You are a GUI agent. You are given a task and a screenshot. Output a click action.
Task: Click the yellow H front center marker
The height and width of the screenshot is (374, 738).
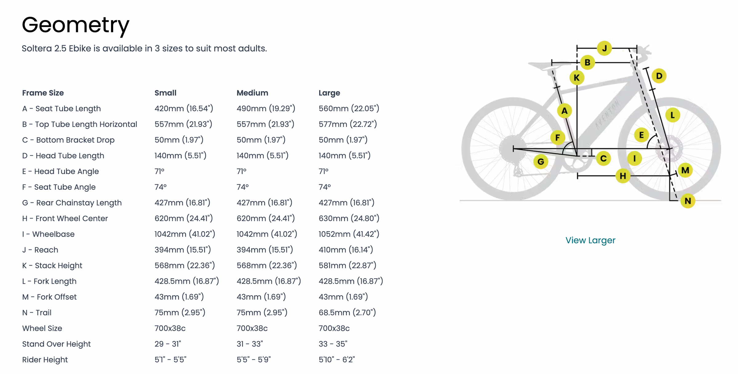click(623, 176)
